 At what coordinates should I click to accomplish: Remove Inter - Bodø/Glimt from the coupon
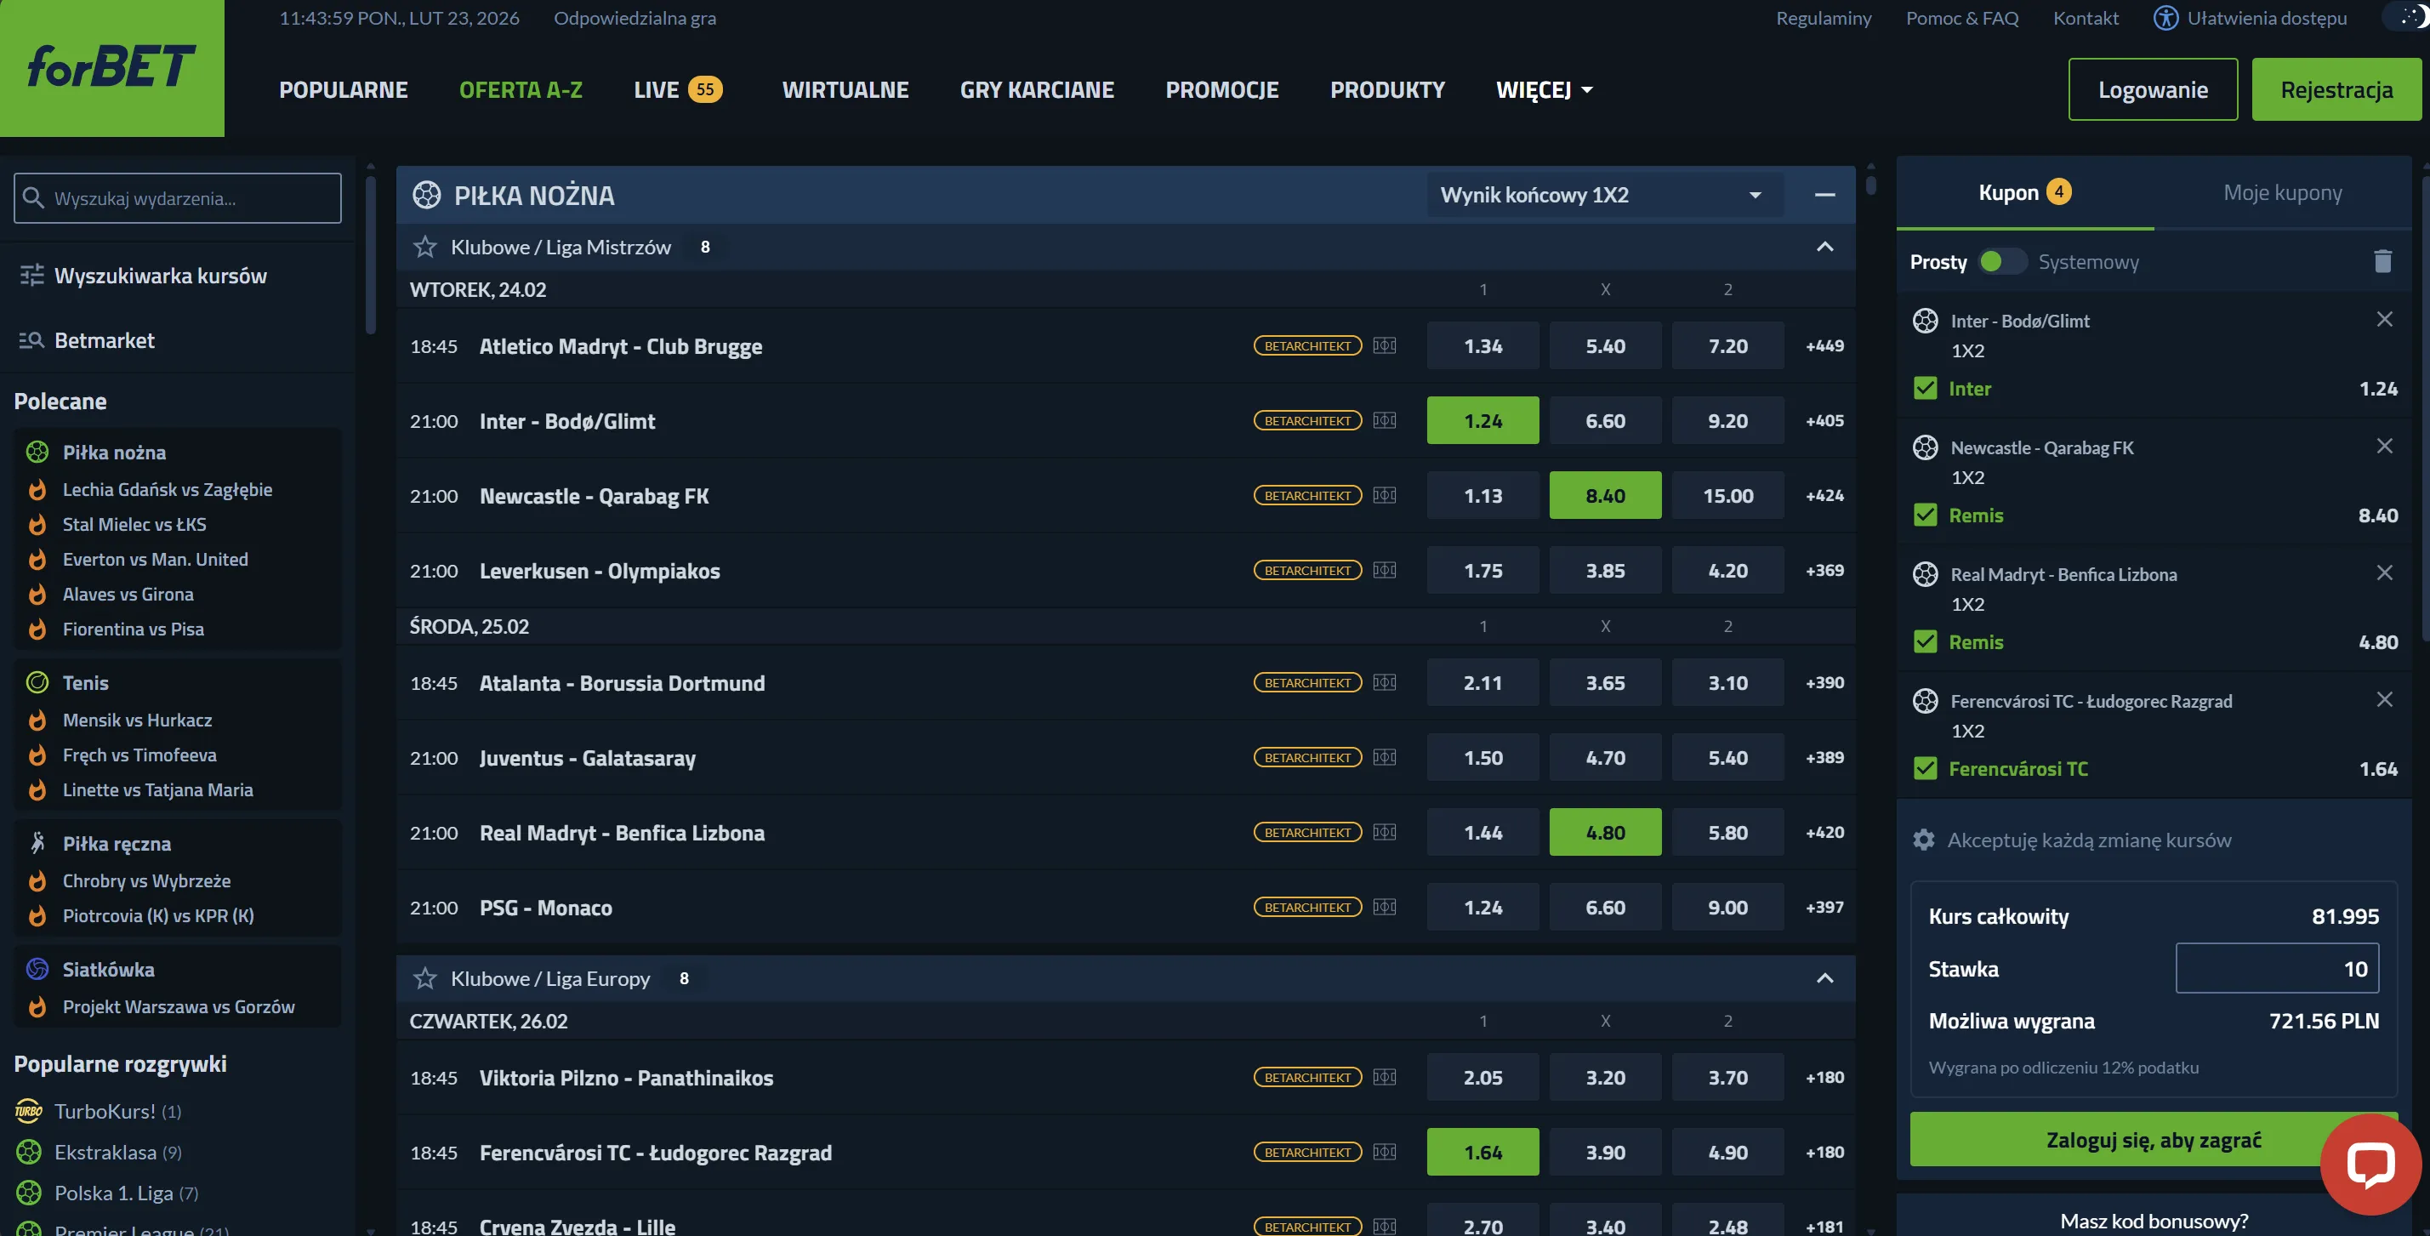point(2384,319)
